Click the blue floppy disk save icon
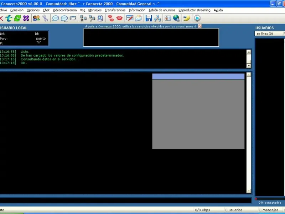Screen dimensions: 285x214 (x=149, y=18)
